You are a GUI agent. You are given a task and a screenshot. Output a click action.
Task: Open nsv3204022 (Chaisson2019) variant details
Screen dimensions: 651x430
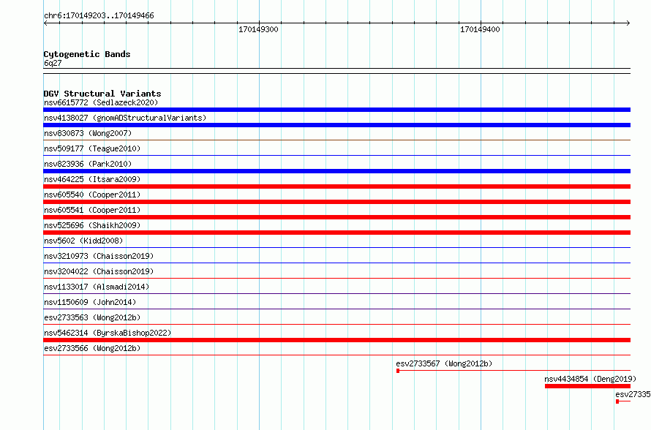tap(99, 271)
